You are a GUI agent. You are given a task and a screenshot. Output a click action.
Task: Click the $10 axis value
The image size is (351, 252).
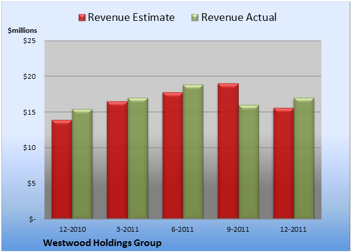tap(29, 147)
